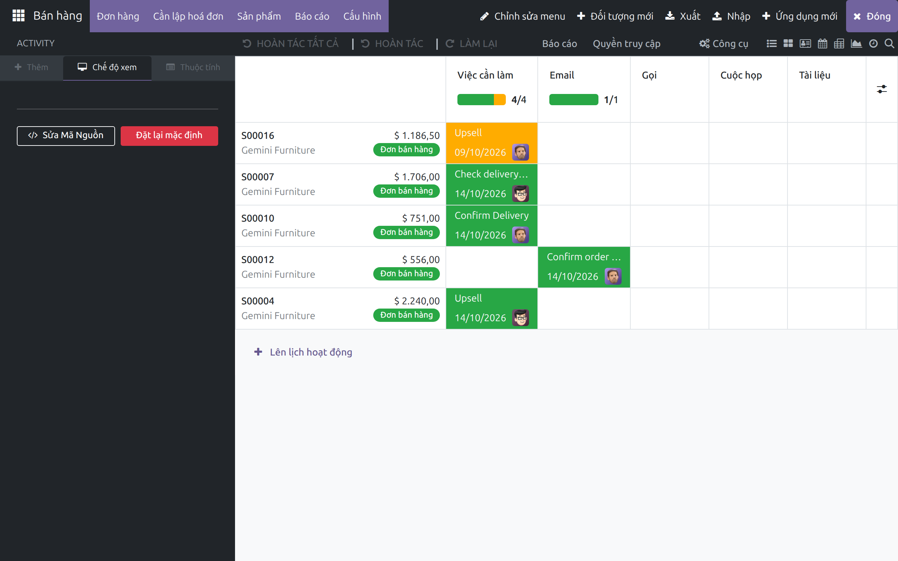The width and height of the screenshot is (898, 561).
Task: Click Việc cần làm progress bar
Action: click(x=481, y=100)
